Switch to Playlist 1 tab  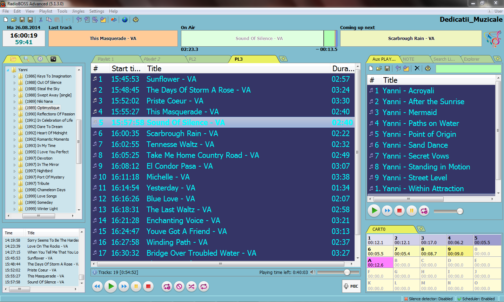point(106,59)
